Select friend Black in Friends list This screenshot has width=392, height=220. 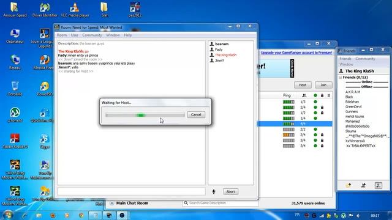pyautogui.click(x=349, y=97)
